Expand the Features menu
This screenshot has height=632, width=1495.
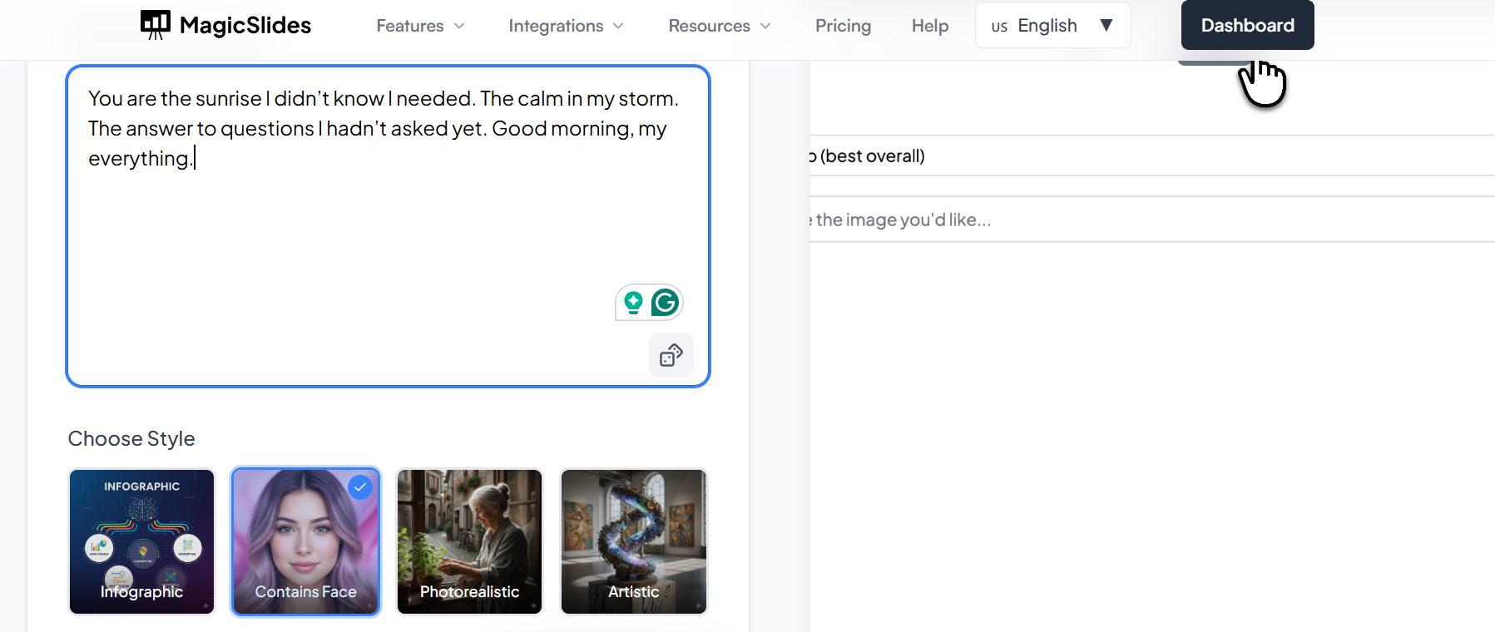[x=420, y=26]
